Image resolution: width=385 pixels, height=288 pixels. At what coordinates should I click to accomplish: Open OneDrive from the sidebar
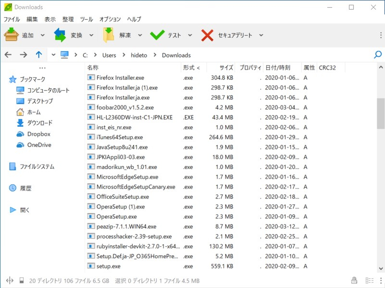tap(37, 145)
